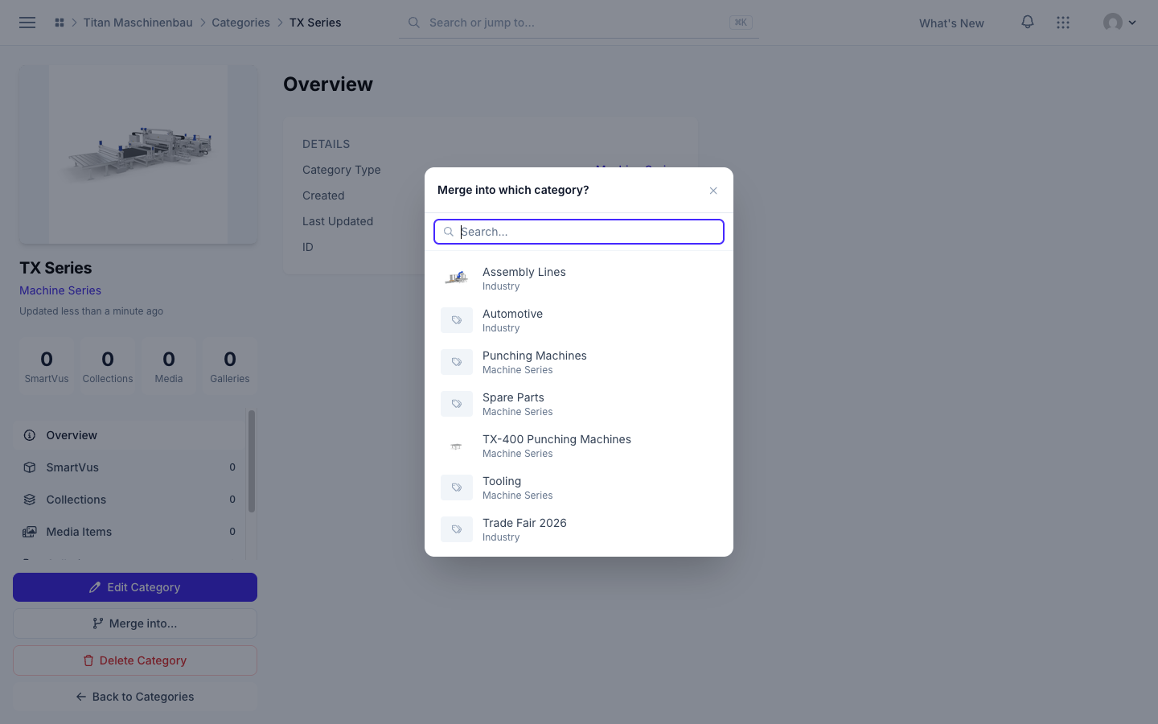The height and width of the screenshot is (724, 1158).
Task: Click the tag icon beside Trade Fair 2026
Action: [457, 529]
